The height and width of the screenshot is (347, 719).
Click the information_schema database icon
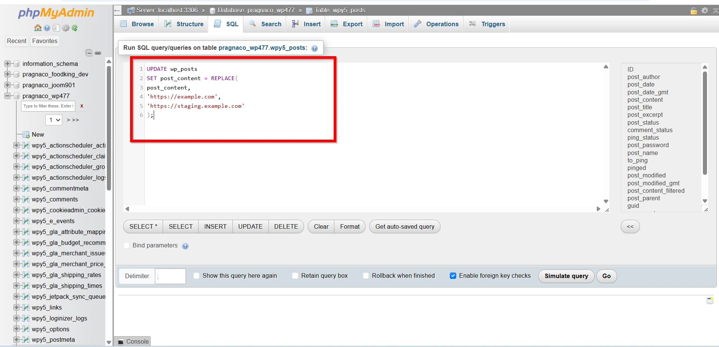16,64
